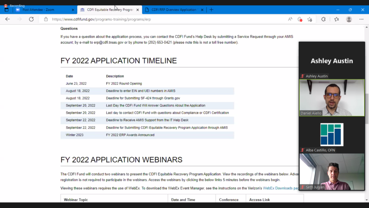
Task: Click the forward navigation arrow
Action: [x=19, y=19]
